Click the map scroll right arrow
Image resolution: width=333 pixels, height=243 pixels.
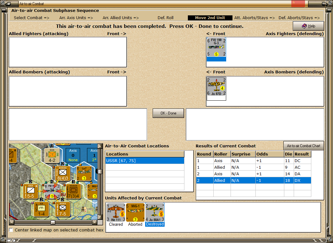point(95,222)
